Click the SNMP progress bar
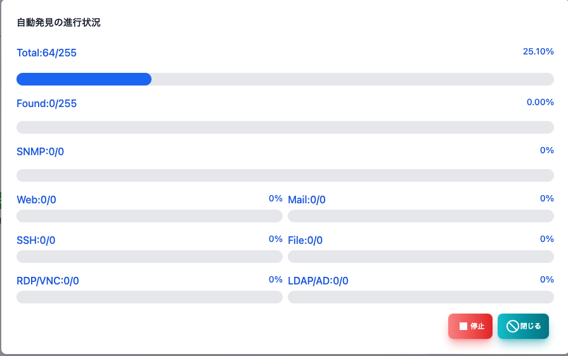Screen dimensions: 568x356 pyautogui.click(x=285, y=175)
